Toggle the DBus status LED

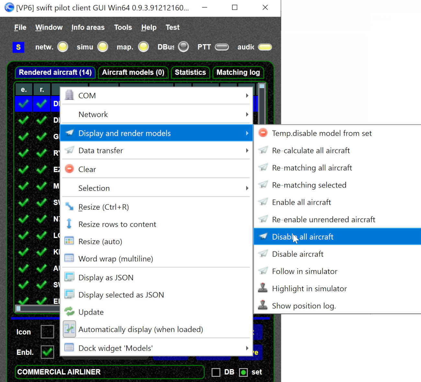184,47
